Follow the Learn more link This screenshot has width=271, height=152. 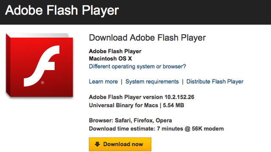click(103, 81)
